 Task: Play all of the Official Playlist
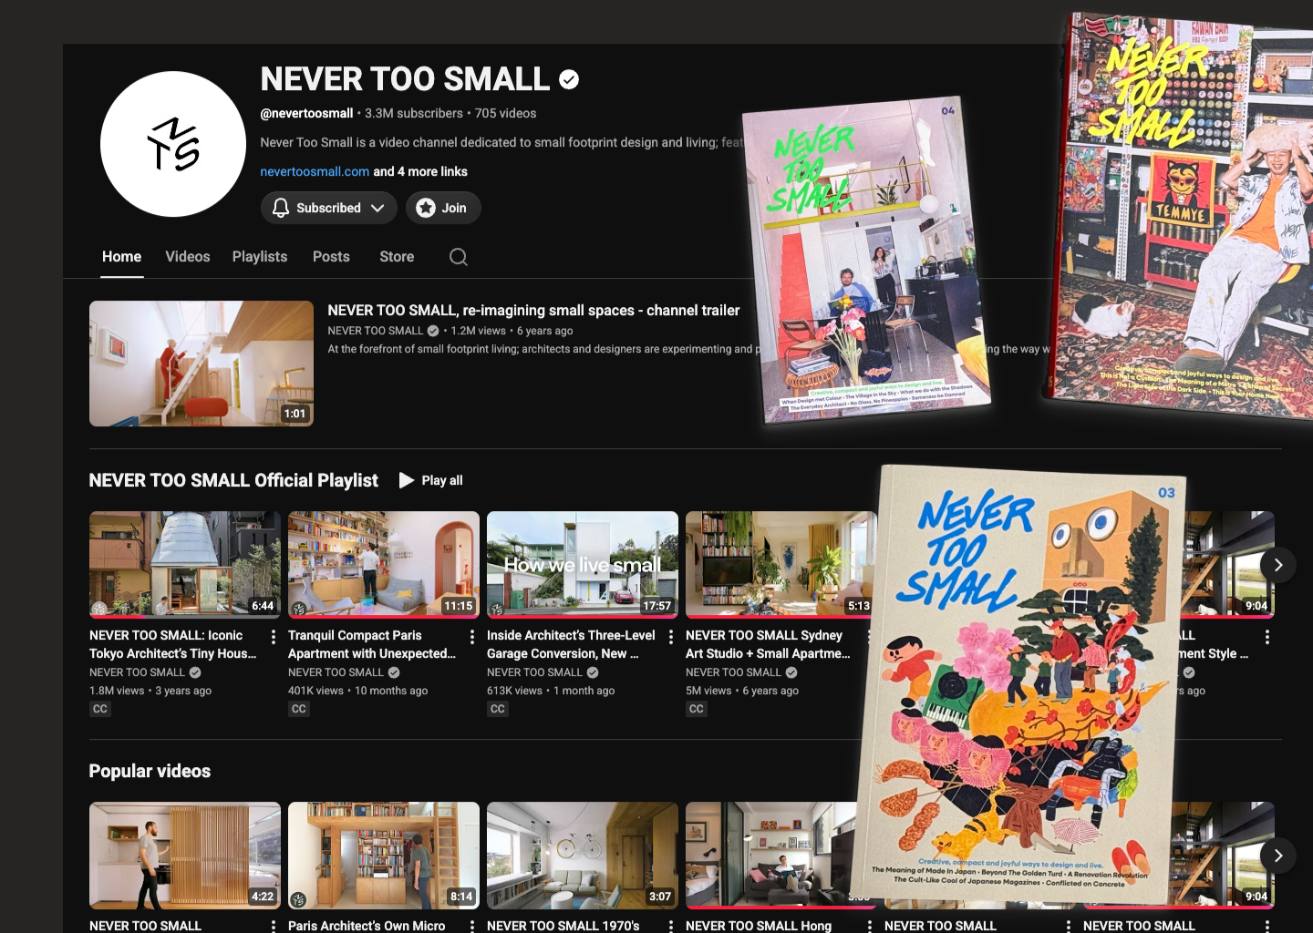point(431,480)
